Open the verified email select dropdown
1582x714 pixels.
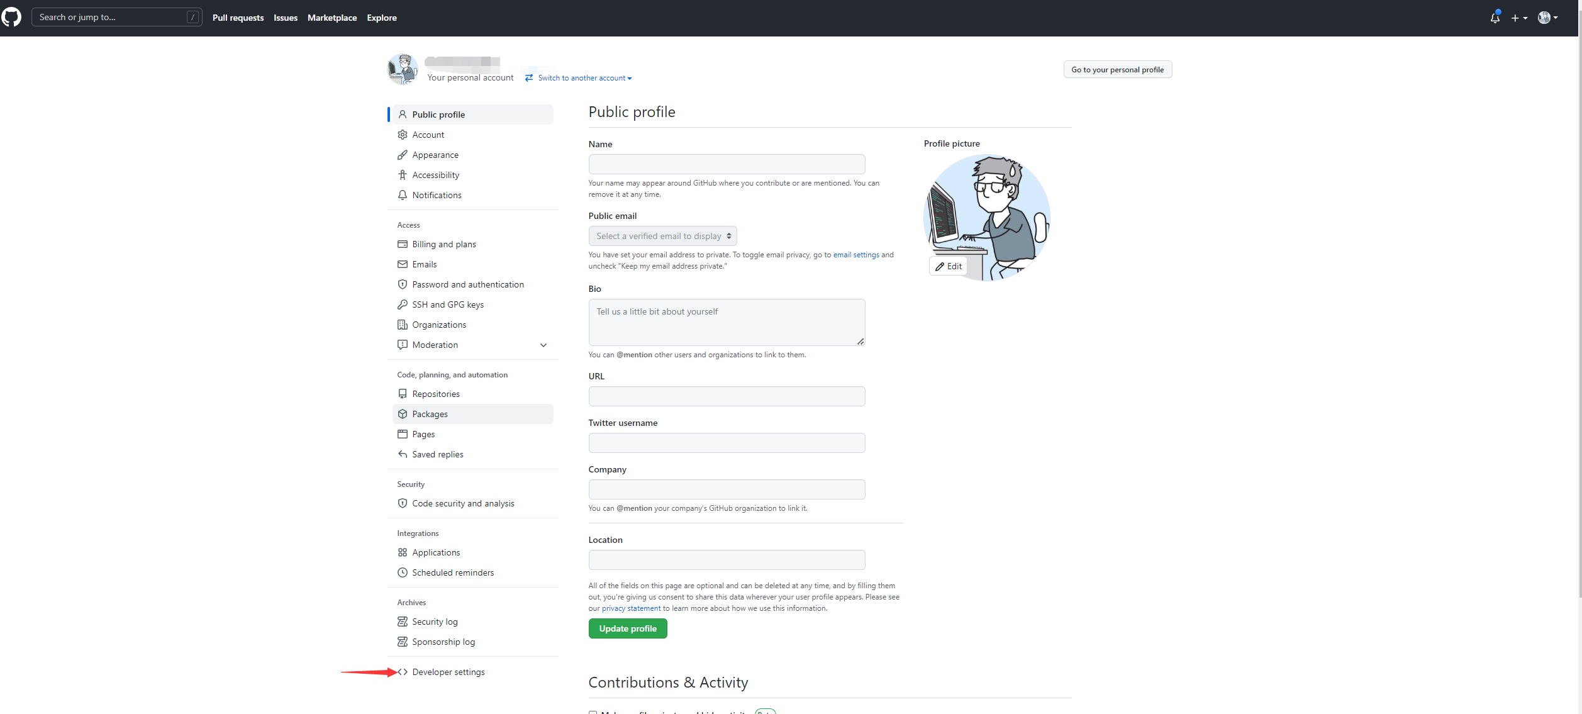662,236
